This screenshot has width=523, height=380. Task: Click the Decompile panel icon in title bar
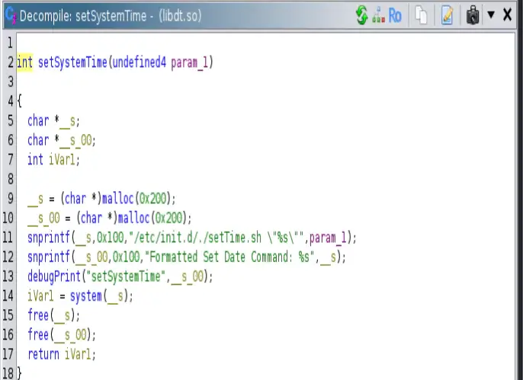[9, 15]
